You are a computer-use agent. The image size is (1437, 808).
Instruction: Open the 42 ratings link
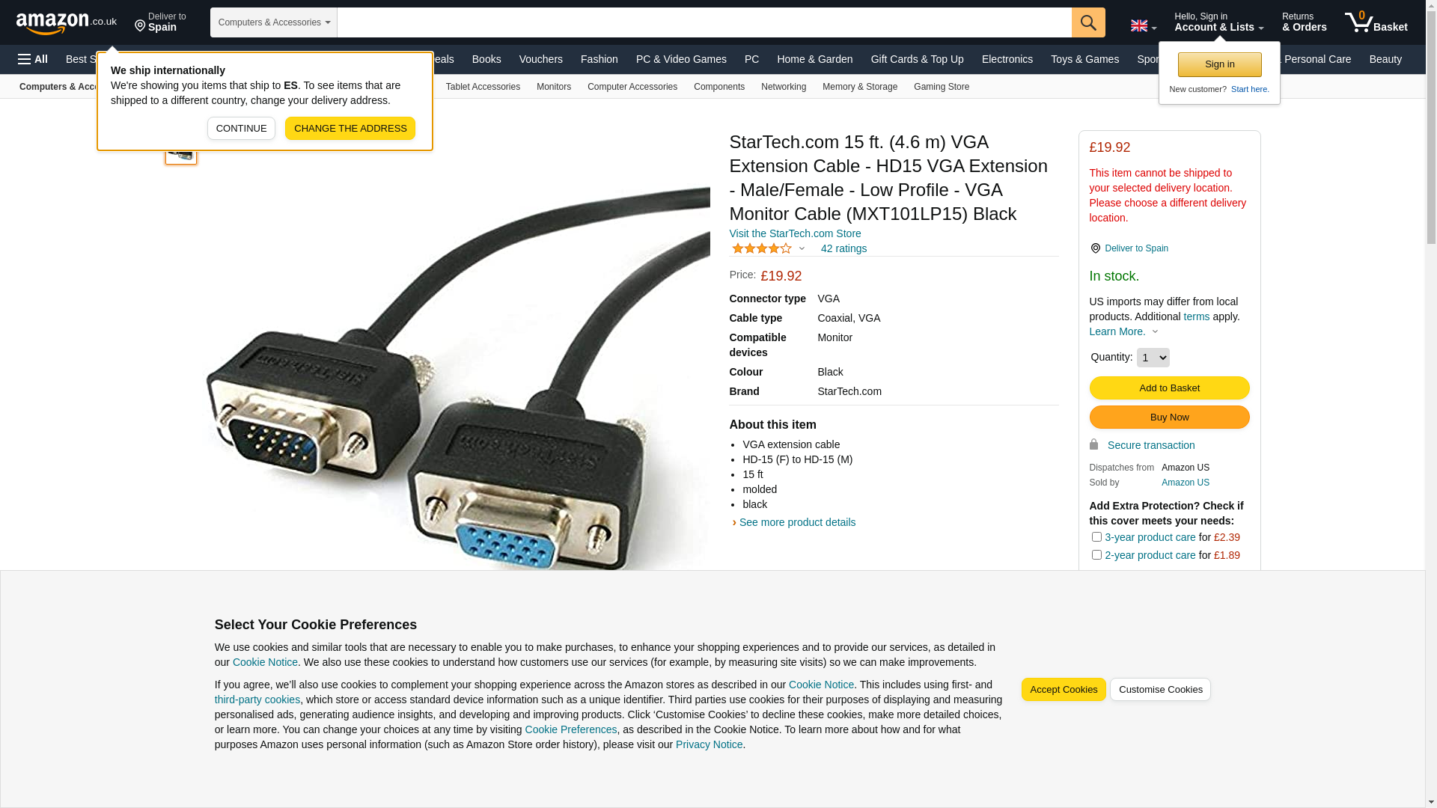click(843, 248)
